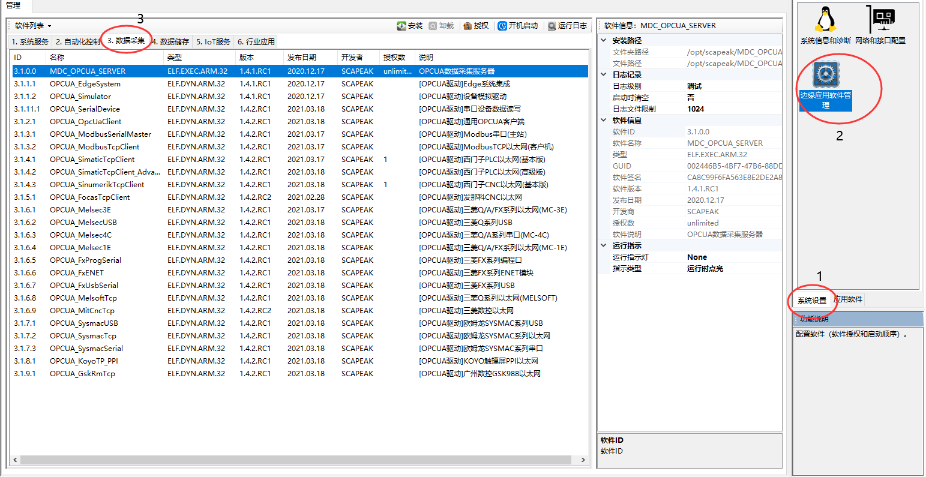Select the OPCUA_GskRmTcp row
Image resolution: width=926 pixels, height=477 pixels.
click(299, 374)
